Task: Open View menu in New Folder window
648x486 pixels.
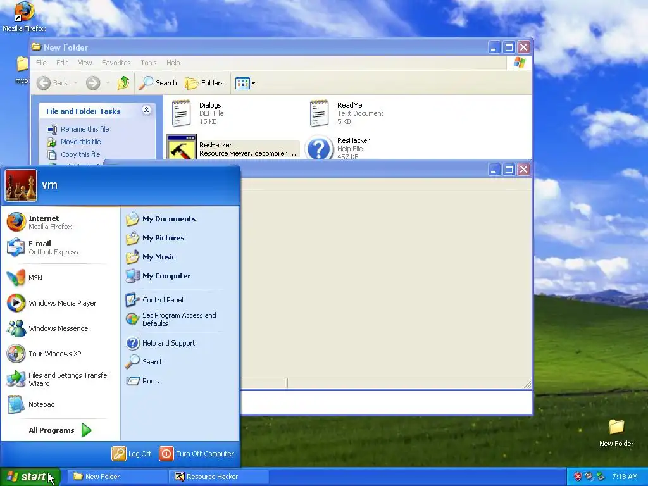Action: 85,63
